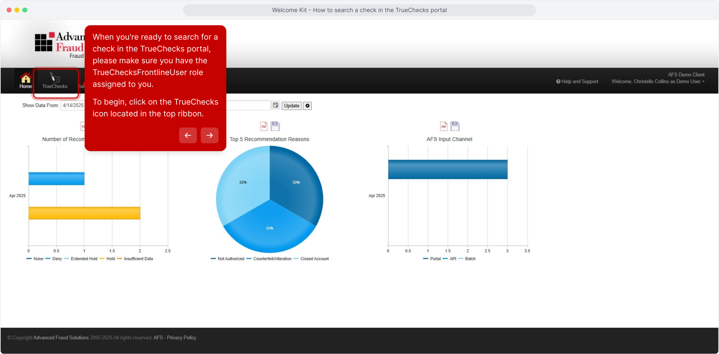Click the blue Deny bar in chart
Viewport: 719px width, 354px height.
coord(56,179)
